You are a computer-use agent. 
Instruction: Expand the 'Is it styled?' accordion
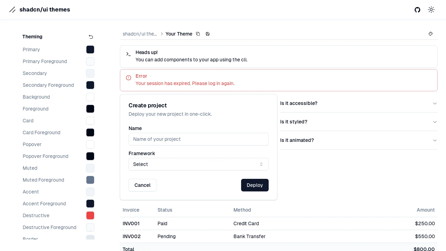(x=359, y=122)
